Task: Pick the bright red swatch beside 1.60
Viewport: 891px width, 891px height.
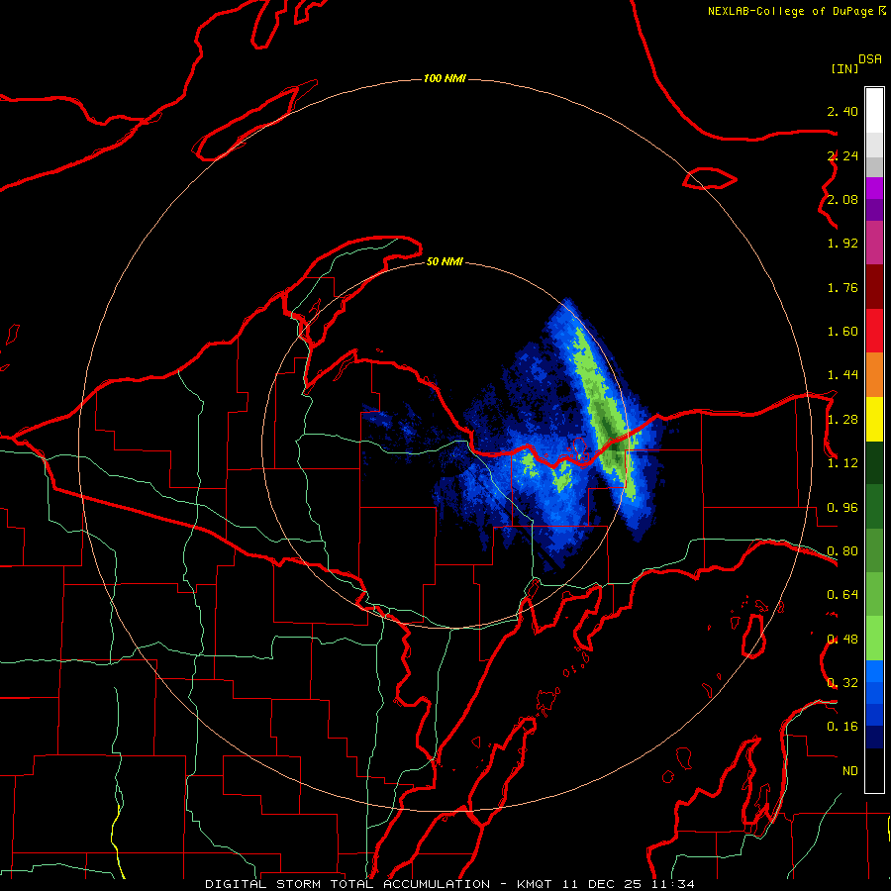Action: (874, 331)
